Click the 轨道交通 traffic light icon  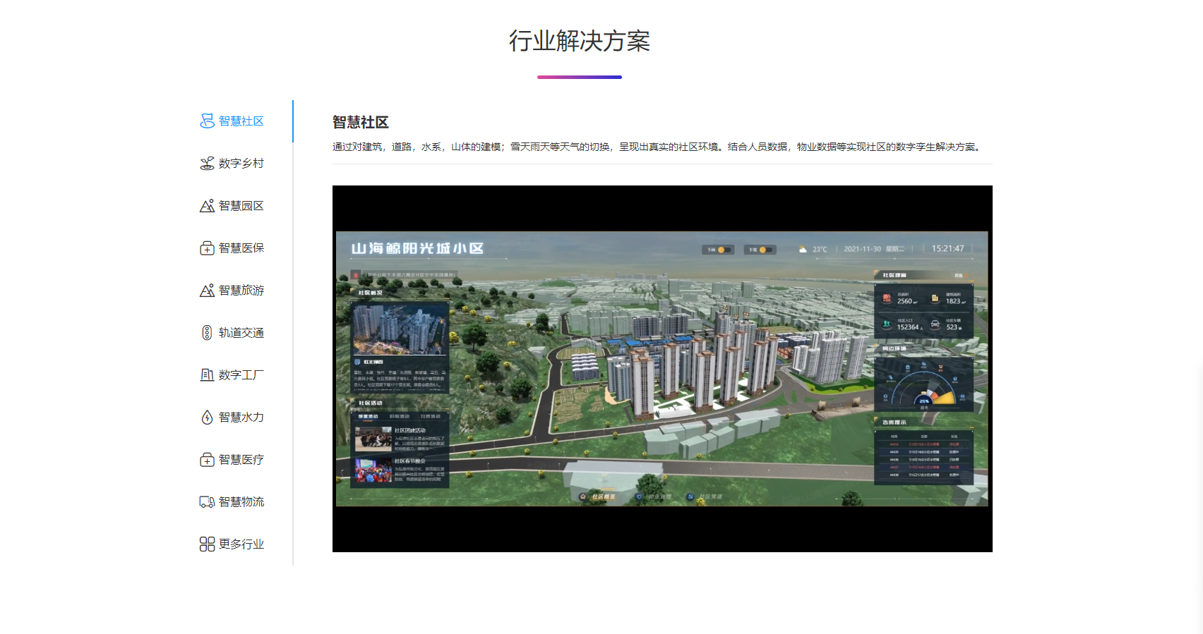click(x=207, y=333)
